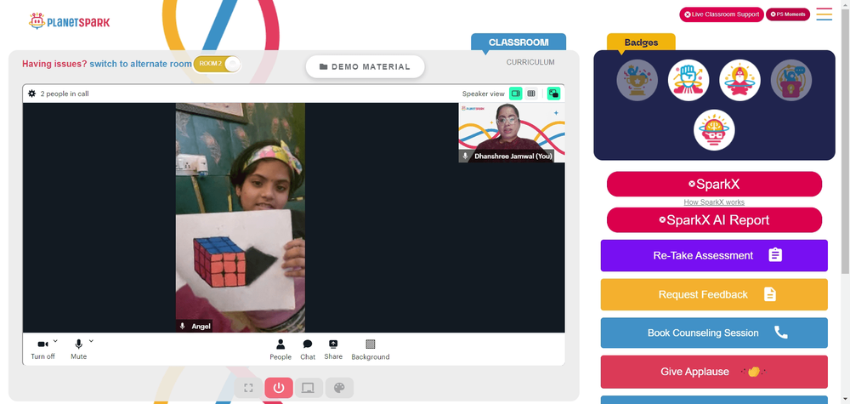The image size is (850, 404).
Task: Click Live Classroom Support button
Action: pyautogui.click(x=722, y=14)
